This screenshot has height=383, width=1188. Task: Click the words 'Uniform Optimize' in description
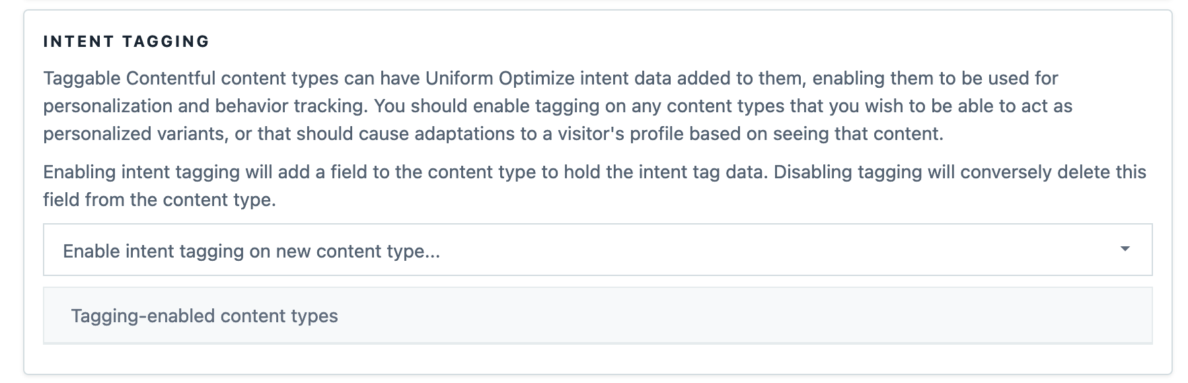point(500,79)
